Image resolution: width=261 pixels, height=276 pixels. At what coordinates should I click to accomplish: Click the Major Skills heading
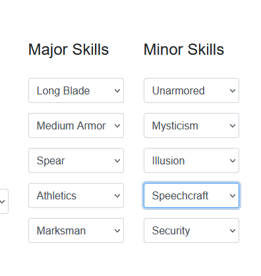click(x=69, y=50)
